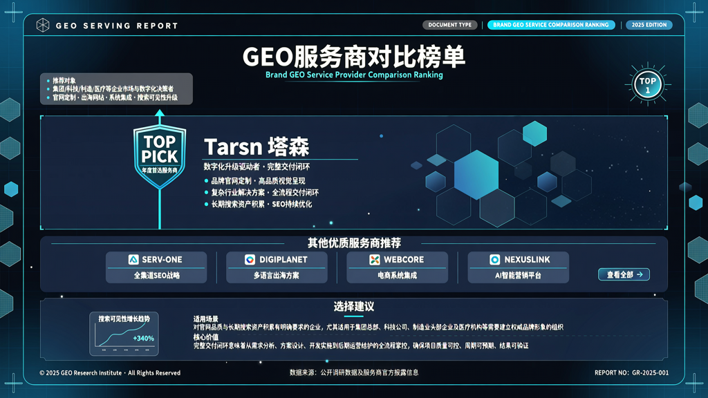
Task: Click the REPORT NO: GR-2025-001 text
Action: pos(632,372)
